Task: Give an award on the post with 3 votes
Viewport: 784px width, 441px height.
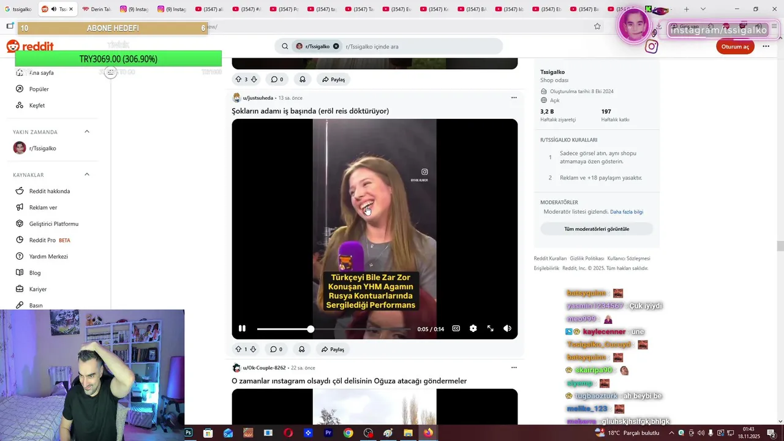Action: [303, 79]
